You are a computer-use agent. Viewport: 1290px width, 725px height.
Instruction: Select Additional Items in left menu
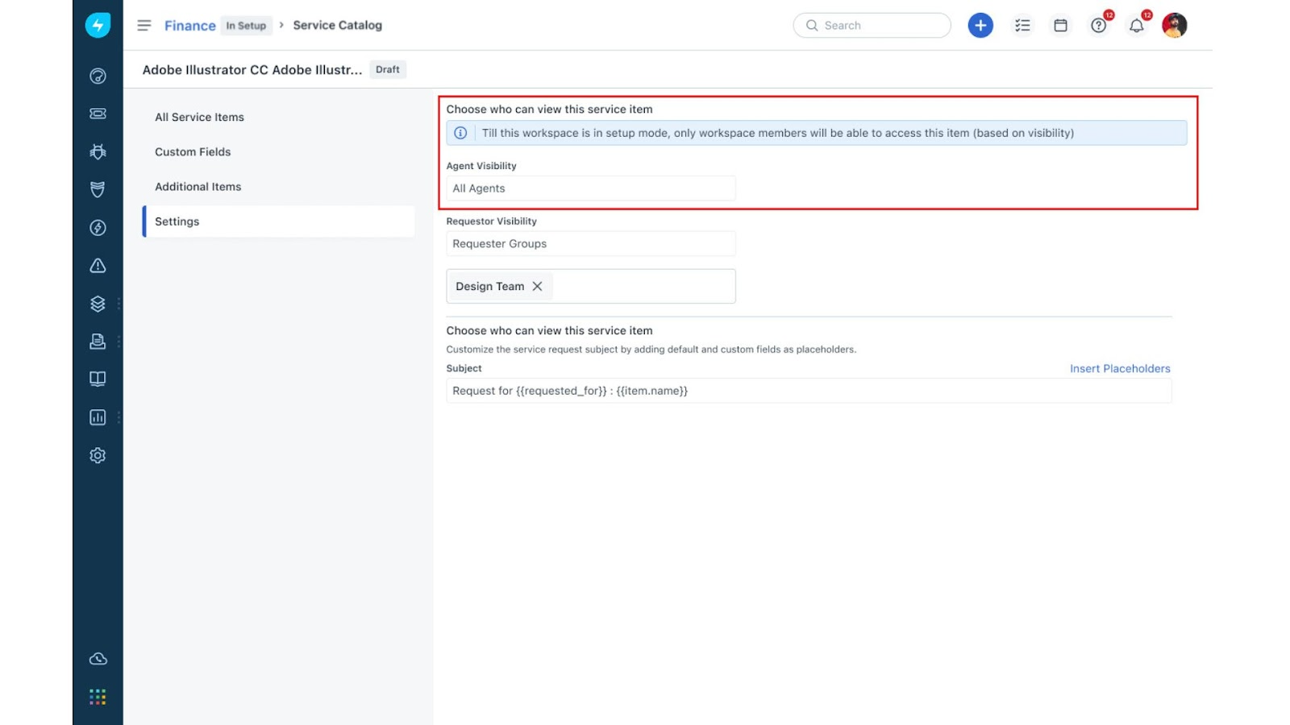198,186
